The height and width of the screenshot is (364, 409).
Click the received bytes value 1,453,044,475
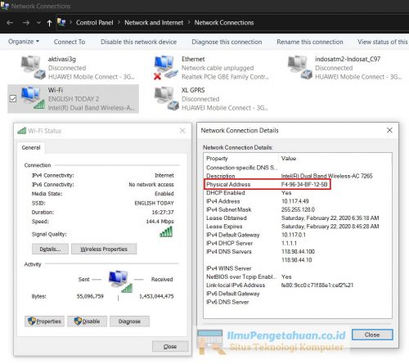(156, 296)
